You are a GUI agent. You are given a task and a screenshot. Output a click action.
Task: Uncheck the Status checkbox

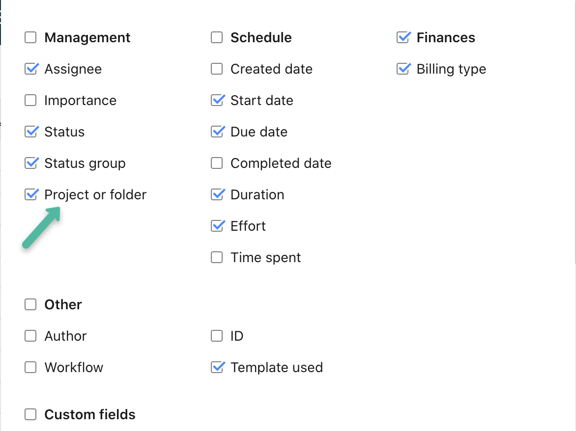(x=30, y=132)
